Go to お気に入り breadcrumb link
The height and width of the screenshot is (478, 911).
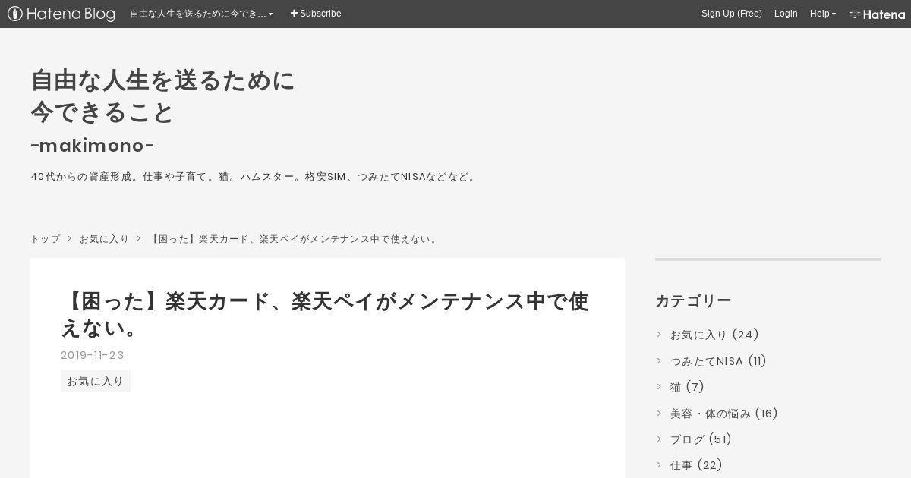coord(105,239)
